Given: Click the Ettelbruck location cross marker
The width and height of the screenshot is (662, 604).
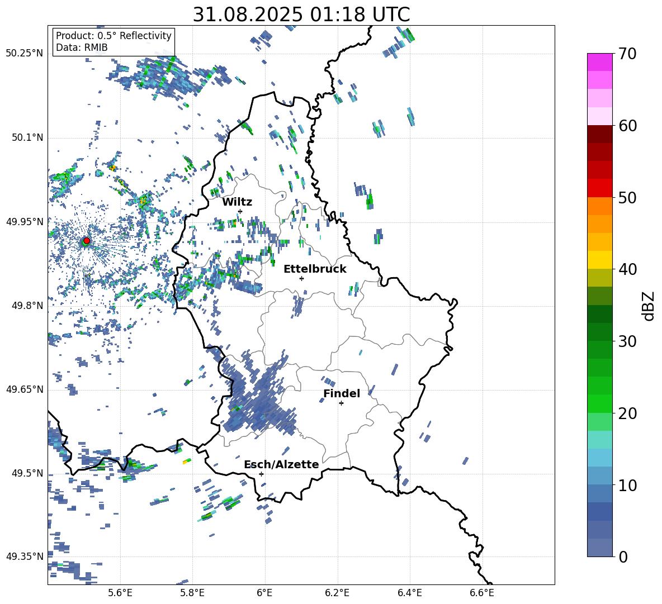Looking at the screenshot, I should tap(301, 278).
